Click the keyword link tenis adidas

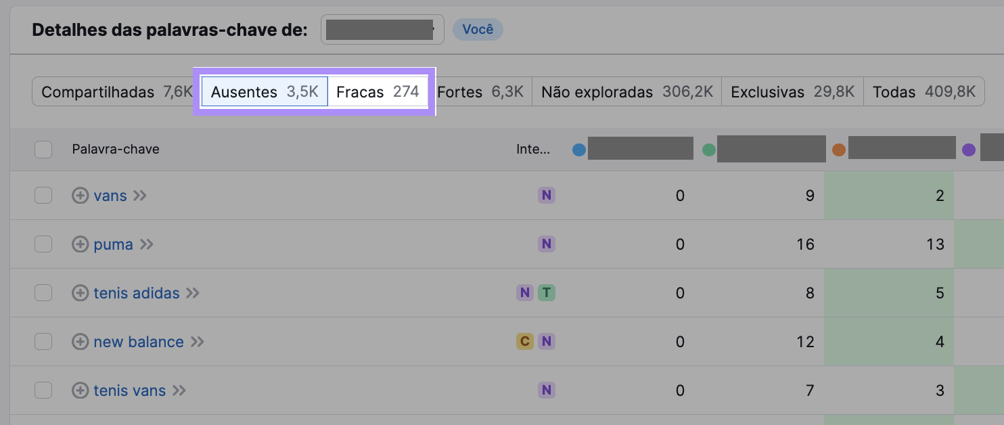135,293
